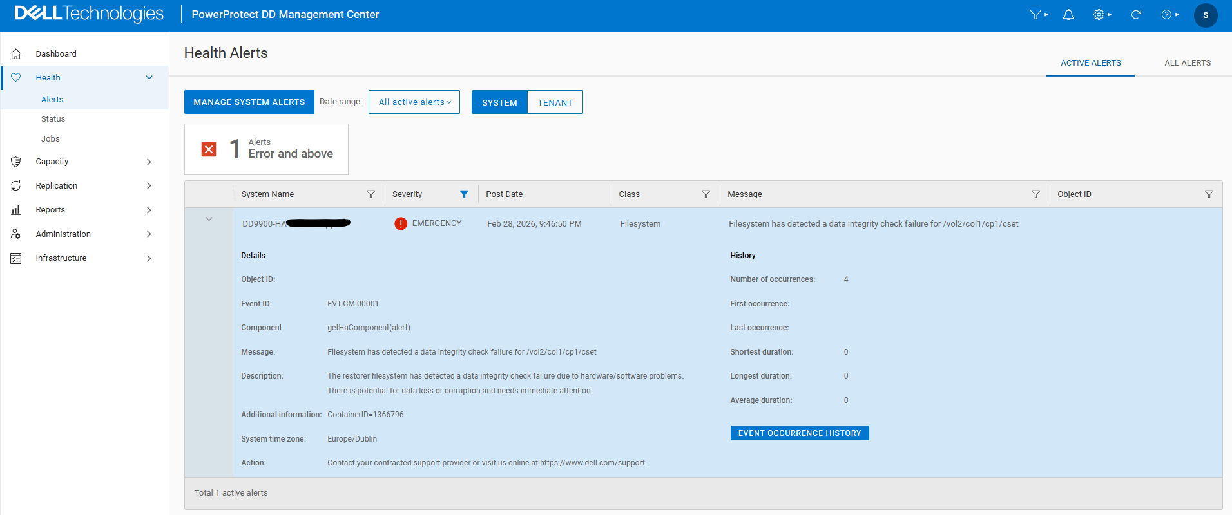
Task: Expand the Infrastructure menu
Action: tap(149, 258)
